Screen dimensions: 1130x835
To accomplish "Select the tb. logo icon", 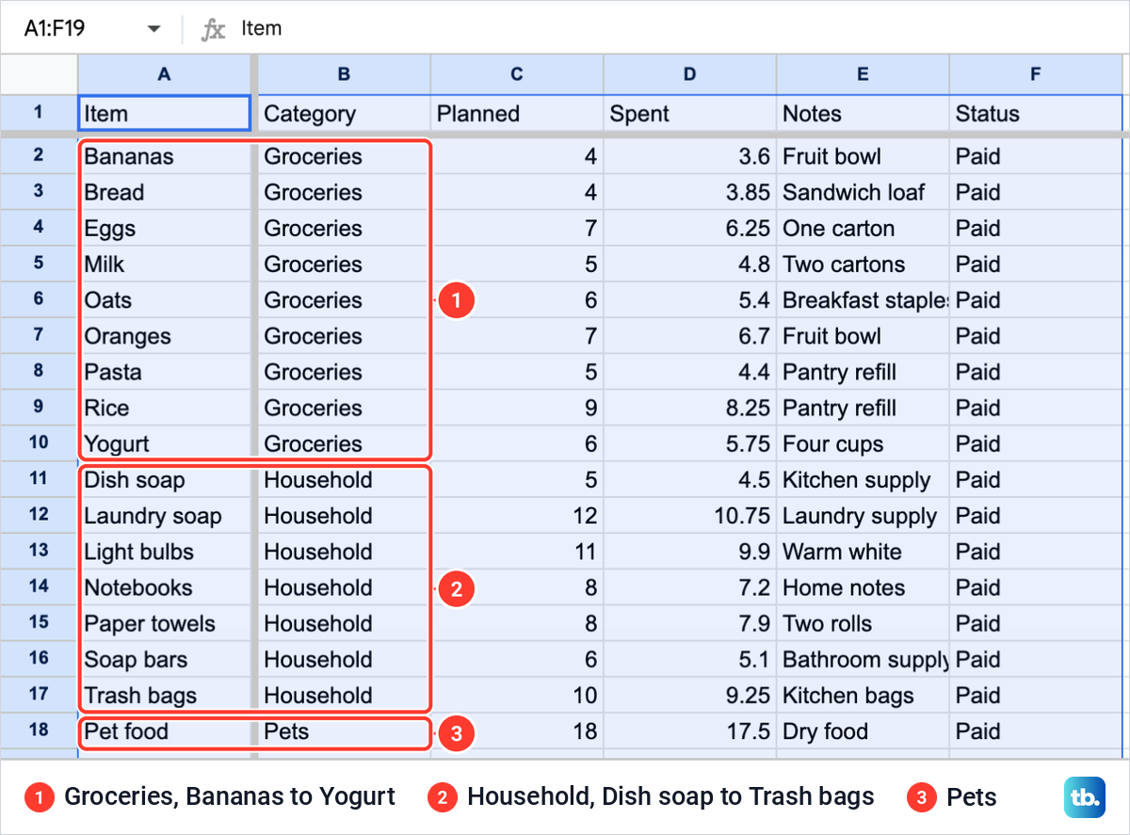I will [1083, 797].
